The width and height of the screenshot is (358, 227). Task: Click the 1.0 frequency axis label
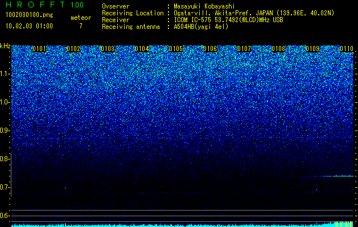click(x=5, y=102)
